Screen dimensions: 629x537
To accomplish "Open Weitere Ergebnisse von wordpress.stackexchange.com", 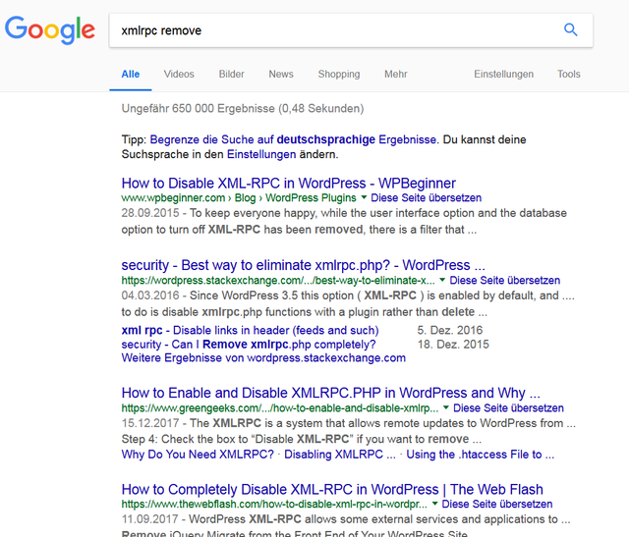I will point(263,358).
